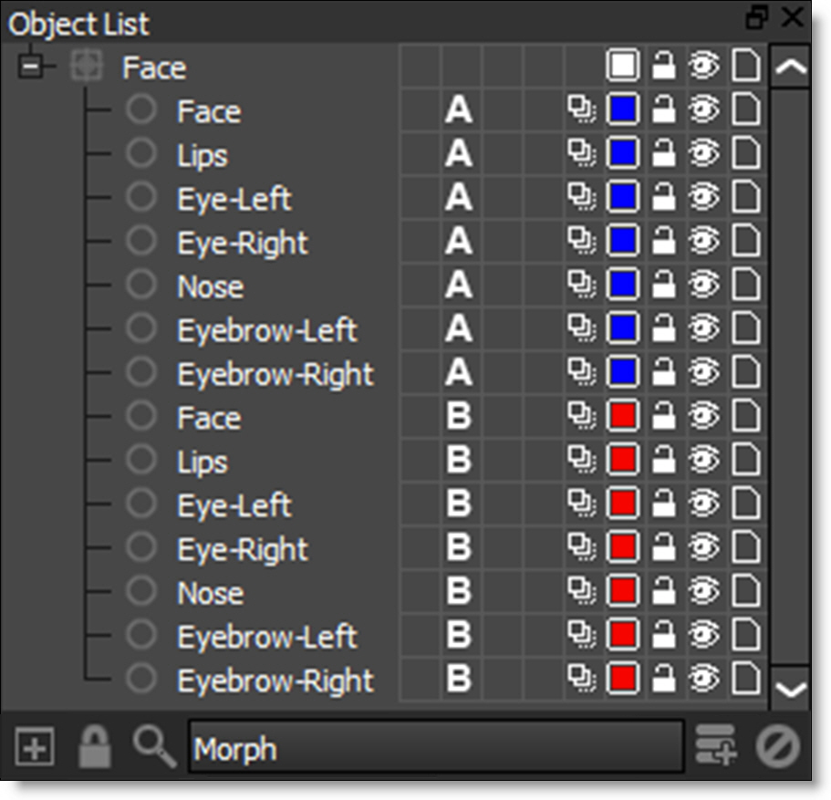Select the Lips B shape in list
The width and height of the screenshot is (831, 800).
coord(202,462)
